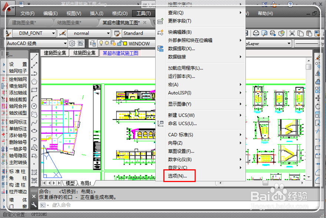Open the Layer Properties Manager icon

click(x=93, y=43)
